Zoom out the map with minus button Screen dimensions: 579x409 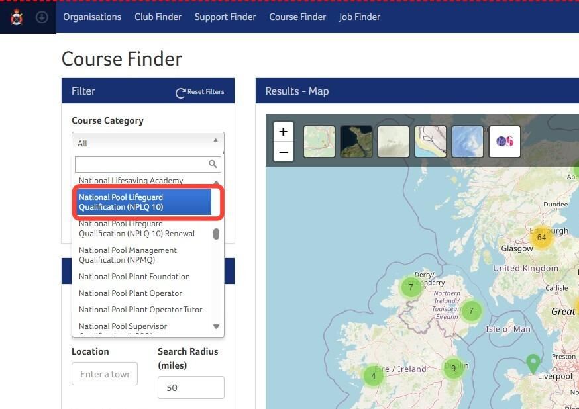(x=284, y=152)
